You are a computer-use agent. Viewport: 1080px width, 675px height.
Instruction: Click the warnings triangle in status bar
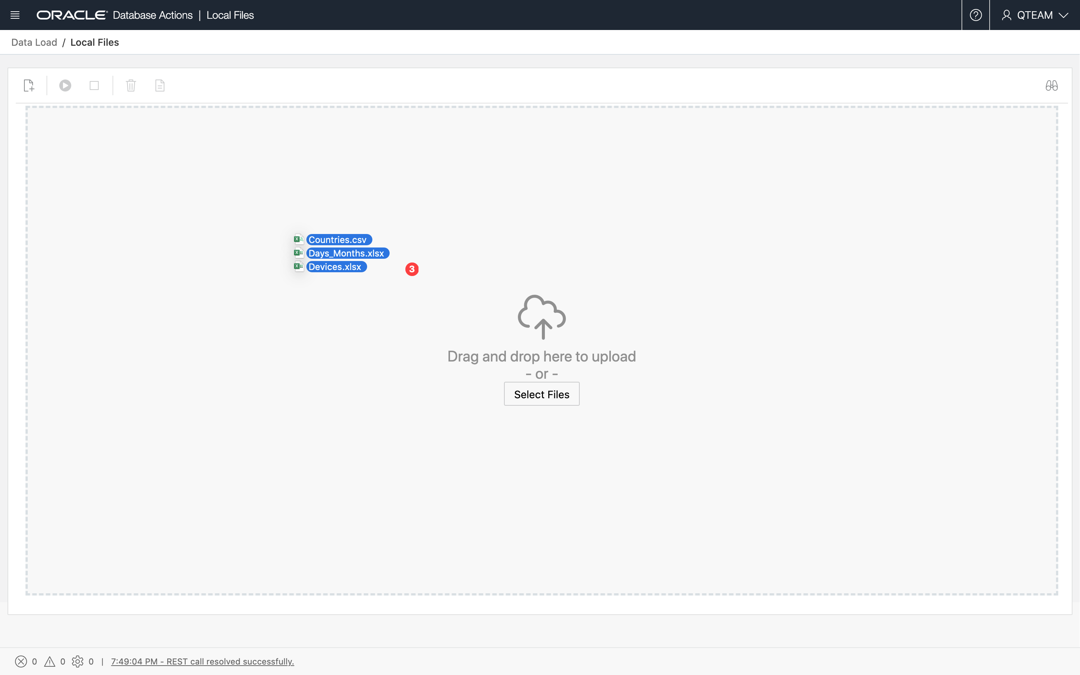(49, 661)
